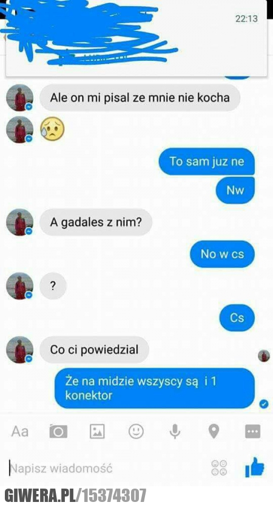Screen dimensions: 273x505
Task: Select the crying emoji message
Action: [x=52, y=129]
